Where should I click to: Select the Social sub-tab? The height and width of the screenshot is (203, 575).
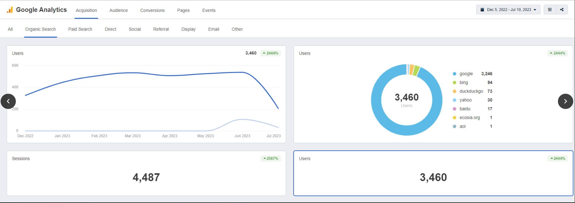[x=135, y=29]
